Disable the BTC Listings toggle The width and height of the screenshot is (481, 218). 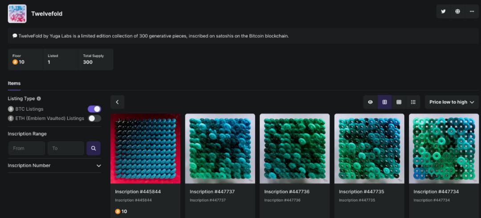pyautogui.click(x=94, y=109)
